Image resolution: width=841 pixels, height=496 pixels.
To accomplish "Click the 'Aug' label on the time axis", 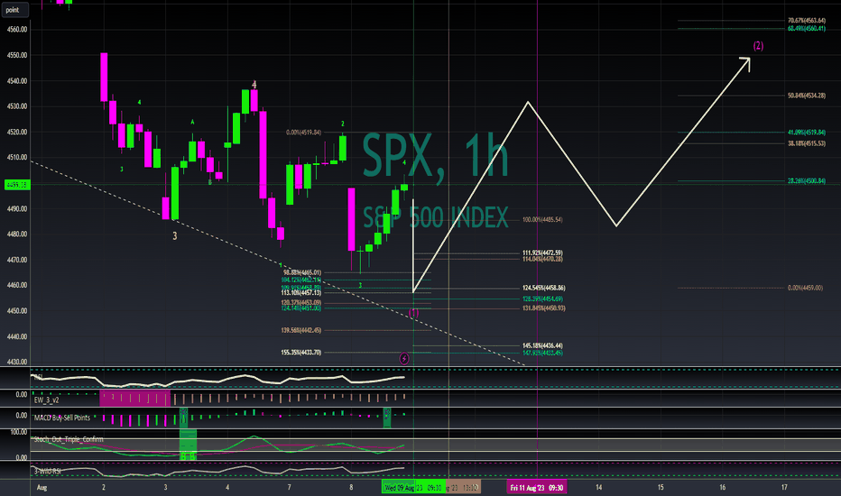I will click(x=42, y=487).
